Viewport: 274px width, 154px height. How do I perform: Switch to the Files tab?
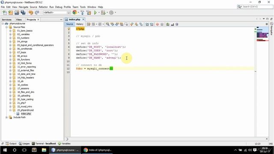pyautogui.click(x=19, y=20)
